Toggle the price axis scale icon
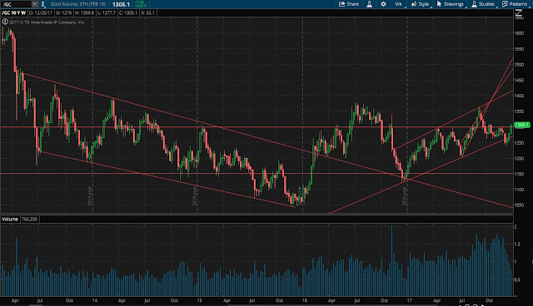 click(x=518, y=13)
